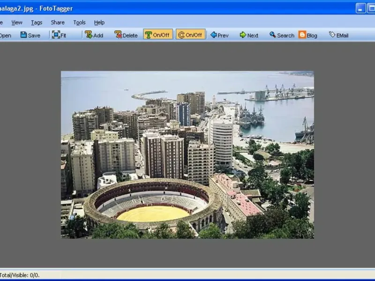Click the Open toolbar button
Screen dimensions: 375x281
(5, 36)
